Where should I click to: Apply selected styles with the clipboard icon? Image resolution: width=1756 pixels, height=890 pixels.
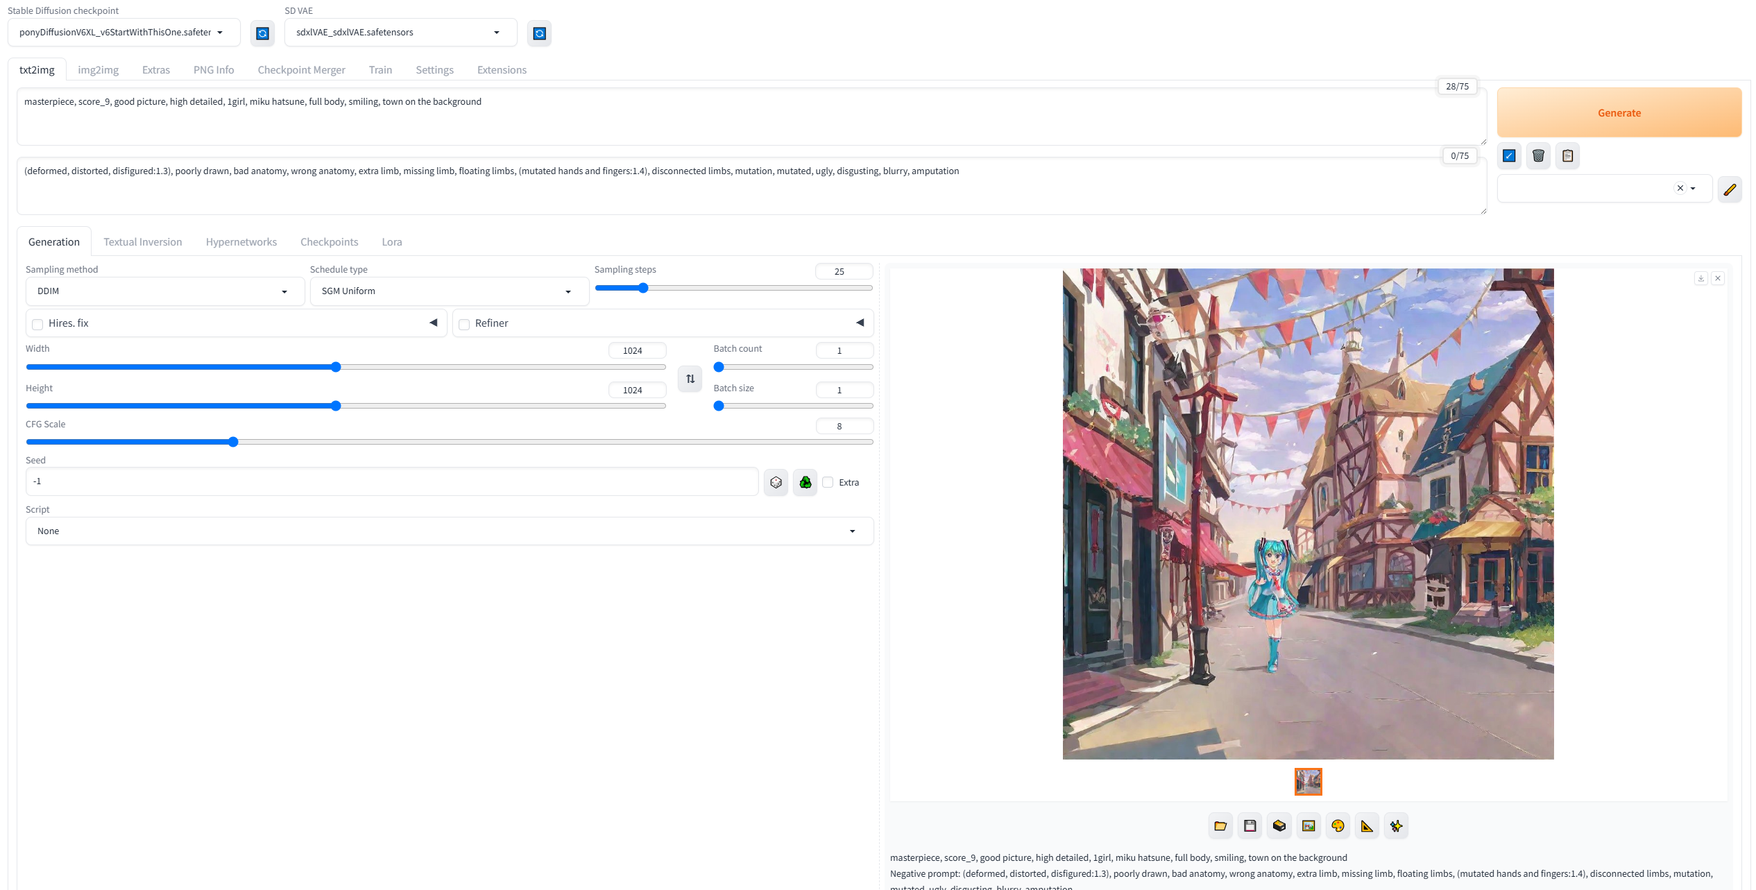point(1567,156)
